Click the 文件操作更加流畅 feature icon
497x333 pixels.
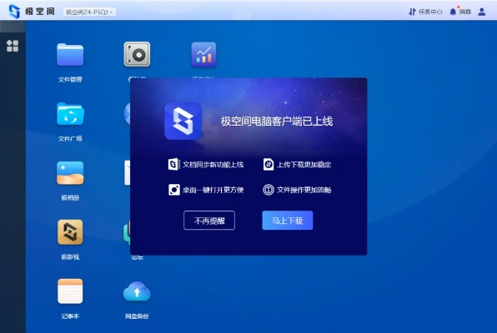point(269,190)
